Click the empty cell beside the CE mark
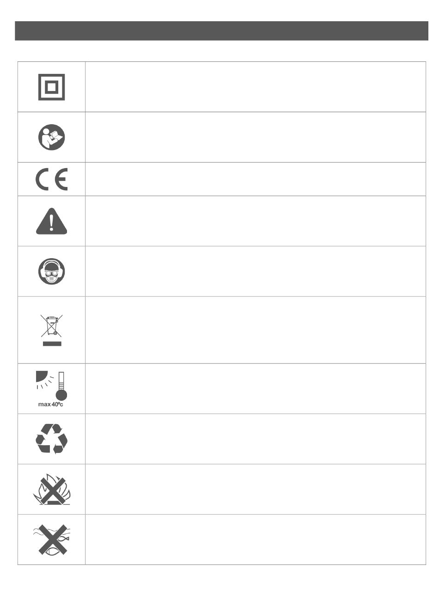The width and height of the screenshot is (439, 610). click(x=255, y=179)
